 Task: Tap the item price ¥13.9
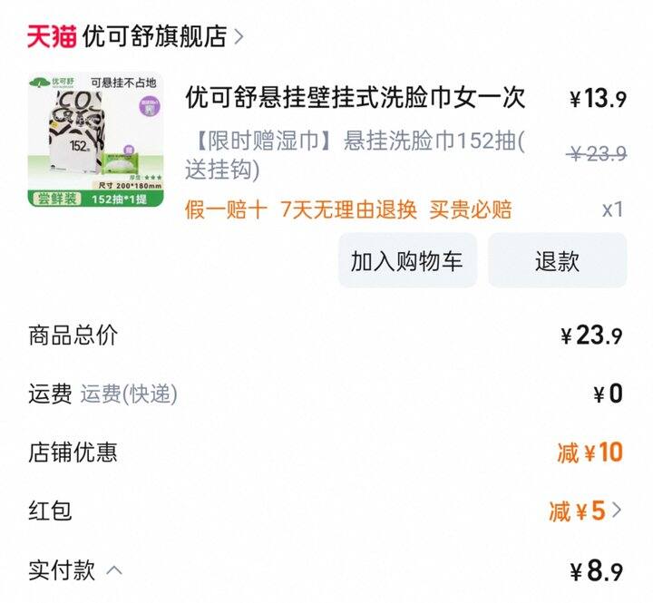(x=598, y=99)
